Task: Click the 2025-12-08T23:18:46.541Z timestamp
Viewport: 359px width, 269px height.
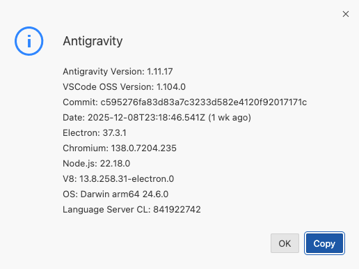Action: (x=146, y=118)
